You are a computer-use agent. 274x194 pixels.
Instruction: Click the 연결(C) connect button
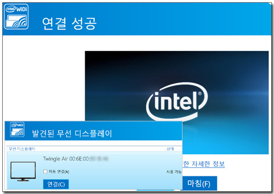coord(56,184)
